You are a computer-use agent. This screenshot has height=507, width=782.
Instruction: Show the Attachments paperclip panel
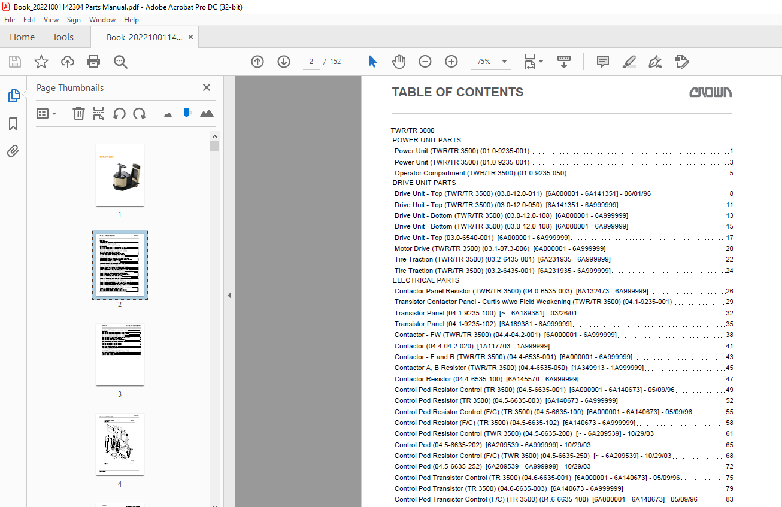[13, 151]
